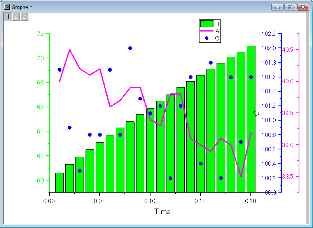Click green axis label 68

pos(40,82)
